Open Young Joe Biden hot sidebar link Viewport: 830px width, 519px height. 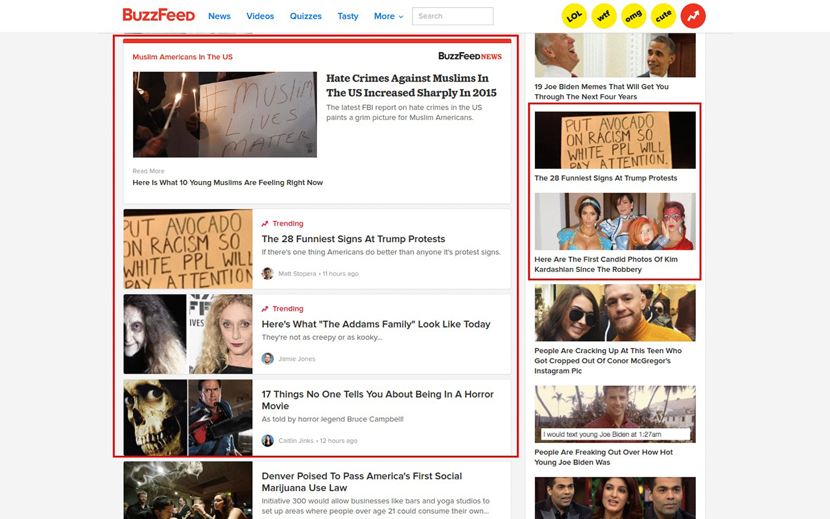point(604,457)
